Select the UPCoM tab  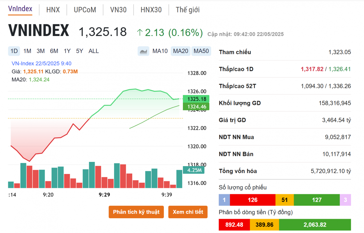click(85, 10)
